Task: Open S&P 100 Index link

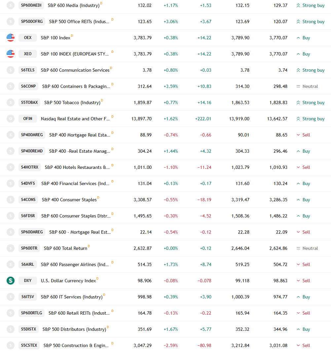Action: click(x=55, y=38)
